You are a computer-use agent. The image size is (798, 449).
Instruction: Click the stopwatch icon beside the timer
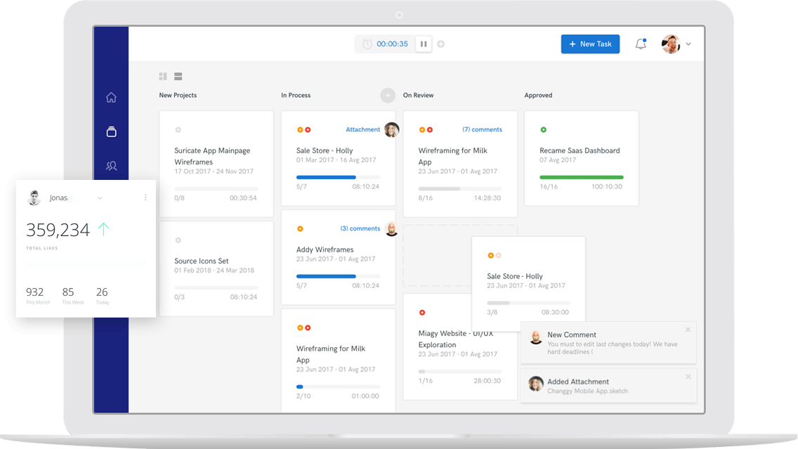[367, 44]
